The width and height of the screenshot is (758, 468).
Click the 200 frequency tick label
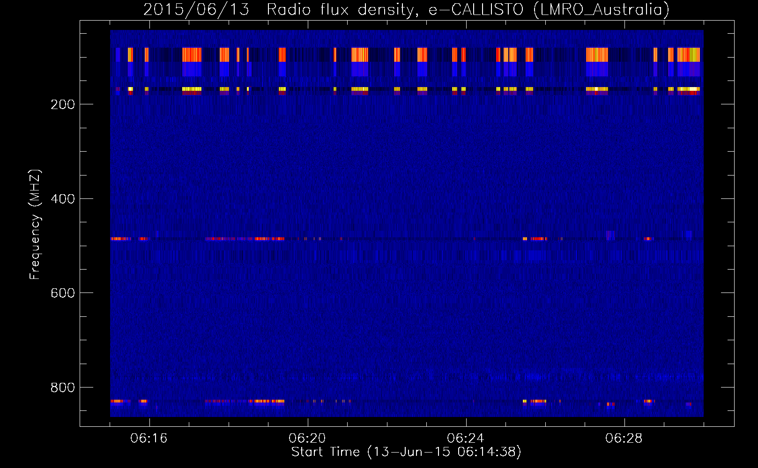[x=63, y=104]
